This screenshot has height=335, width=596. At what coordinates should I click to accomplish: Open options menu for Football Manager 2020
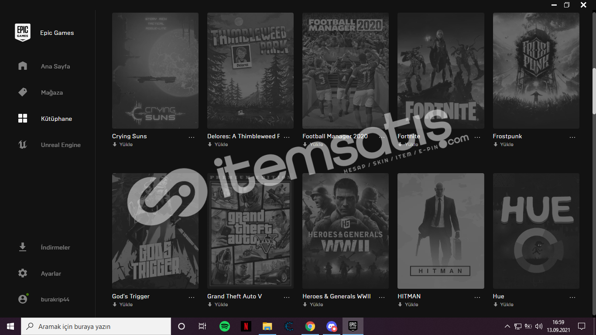pyautogui.click(x=382, y=137)
